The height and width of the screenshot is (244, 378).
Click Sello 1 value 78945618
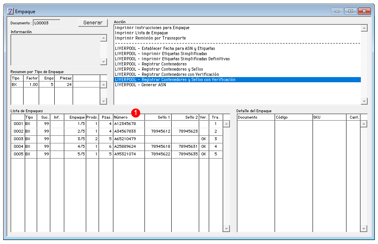160,146
